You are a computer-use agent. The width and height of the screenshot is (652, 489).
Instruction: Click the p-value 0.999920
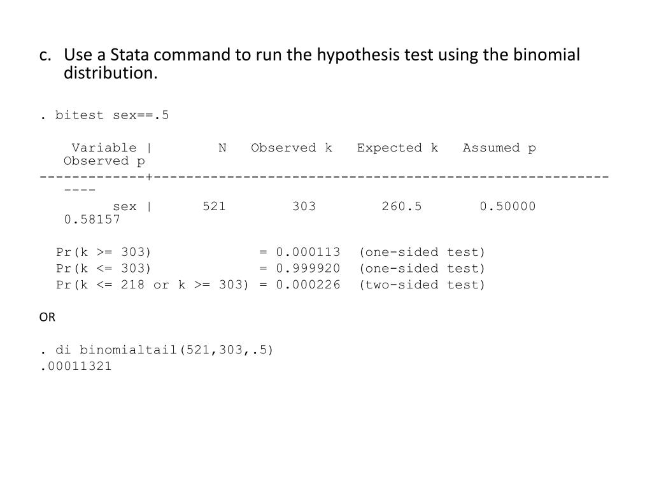(x=308, y=269)
